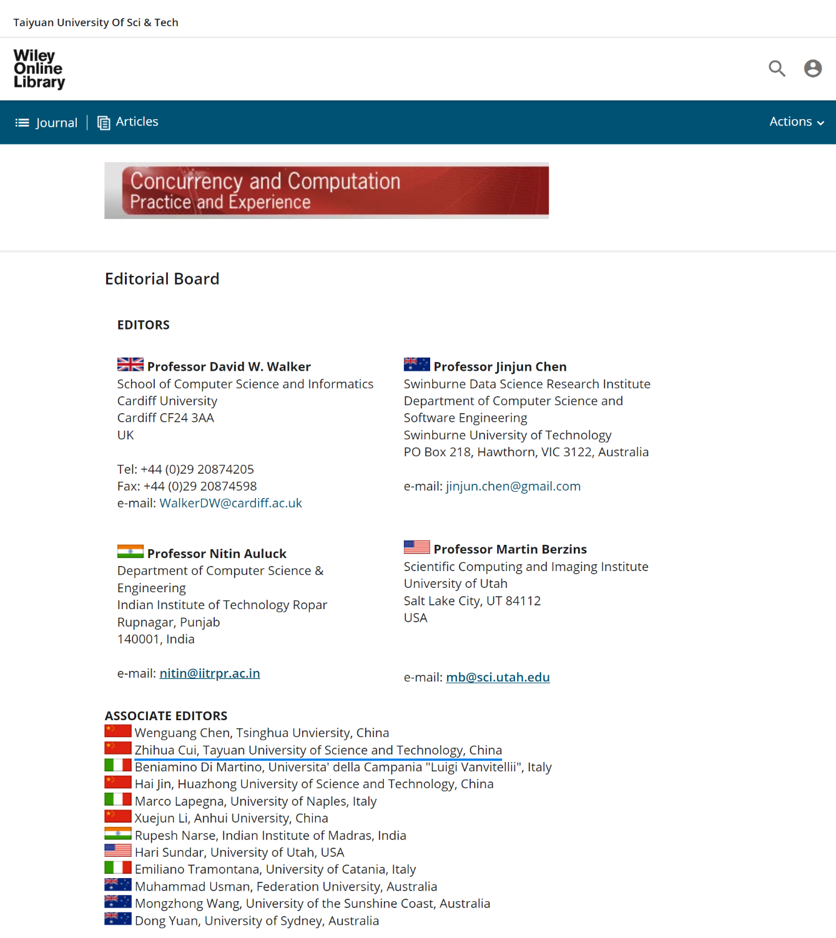Viewport: 836px width, 938px height.
Task: Click Beniamino Di Martino entry text
Action: tap(343, 767)
